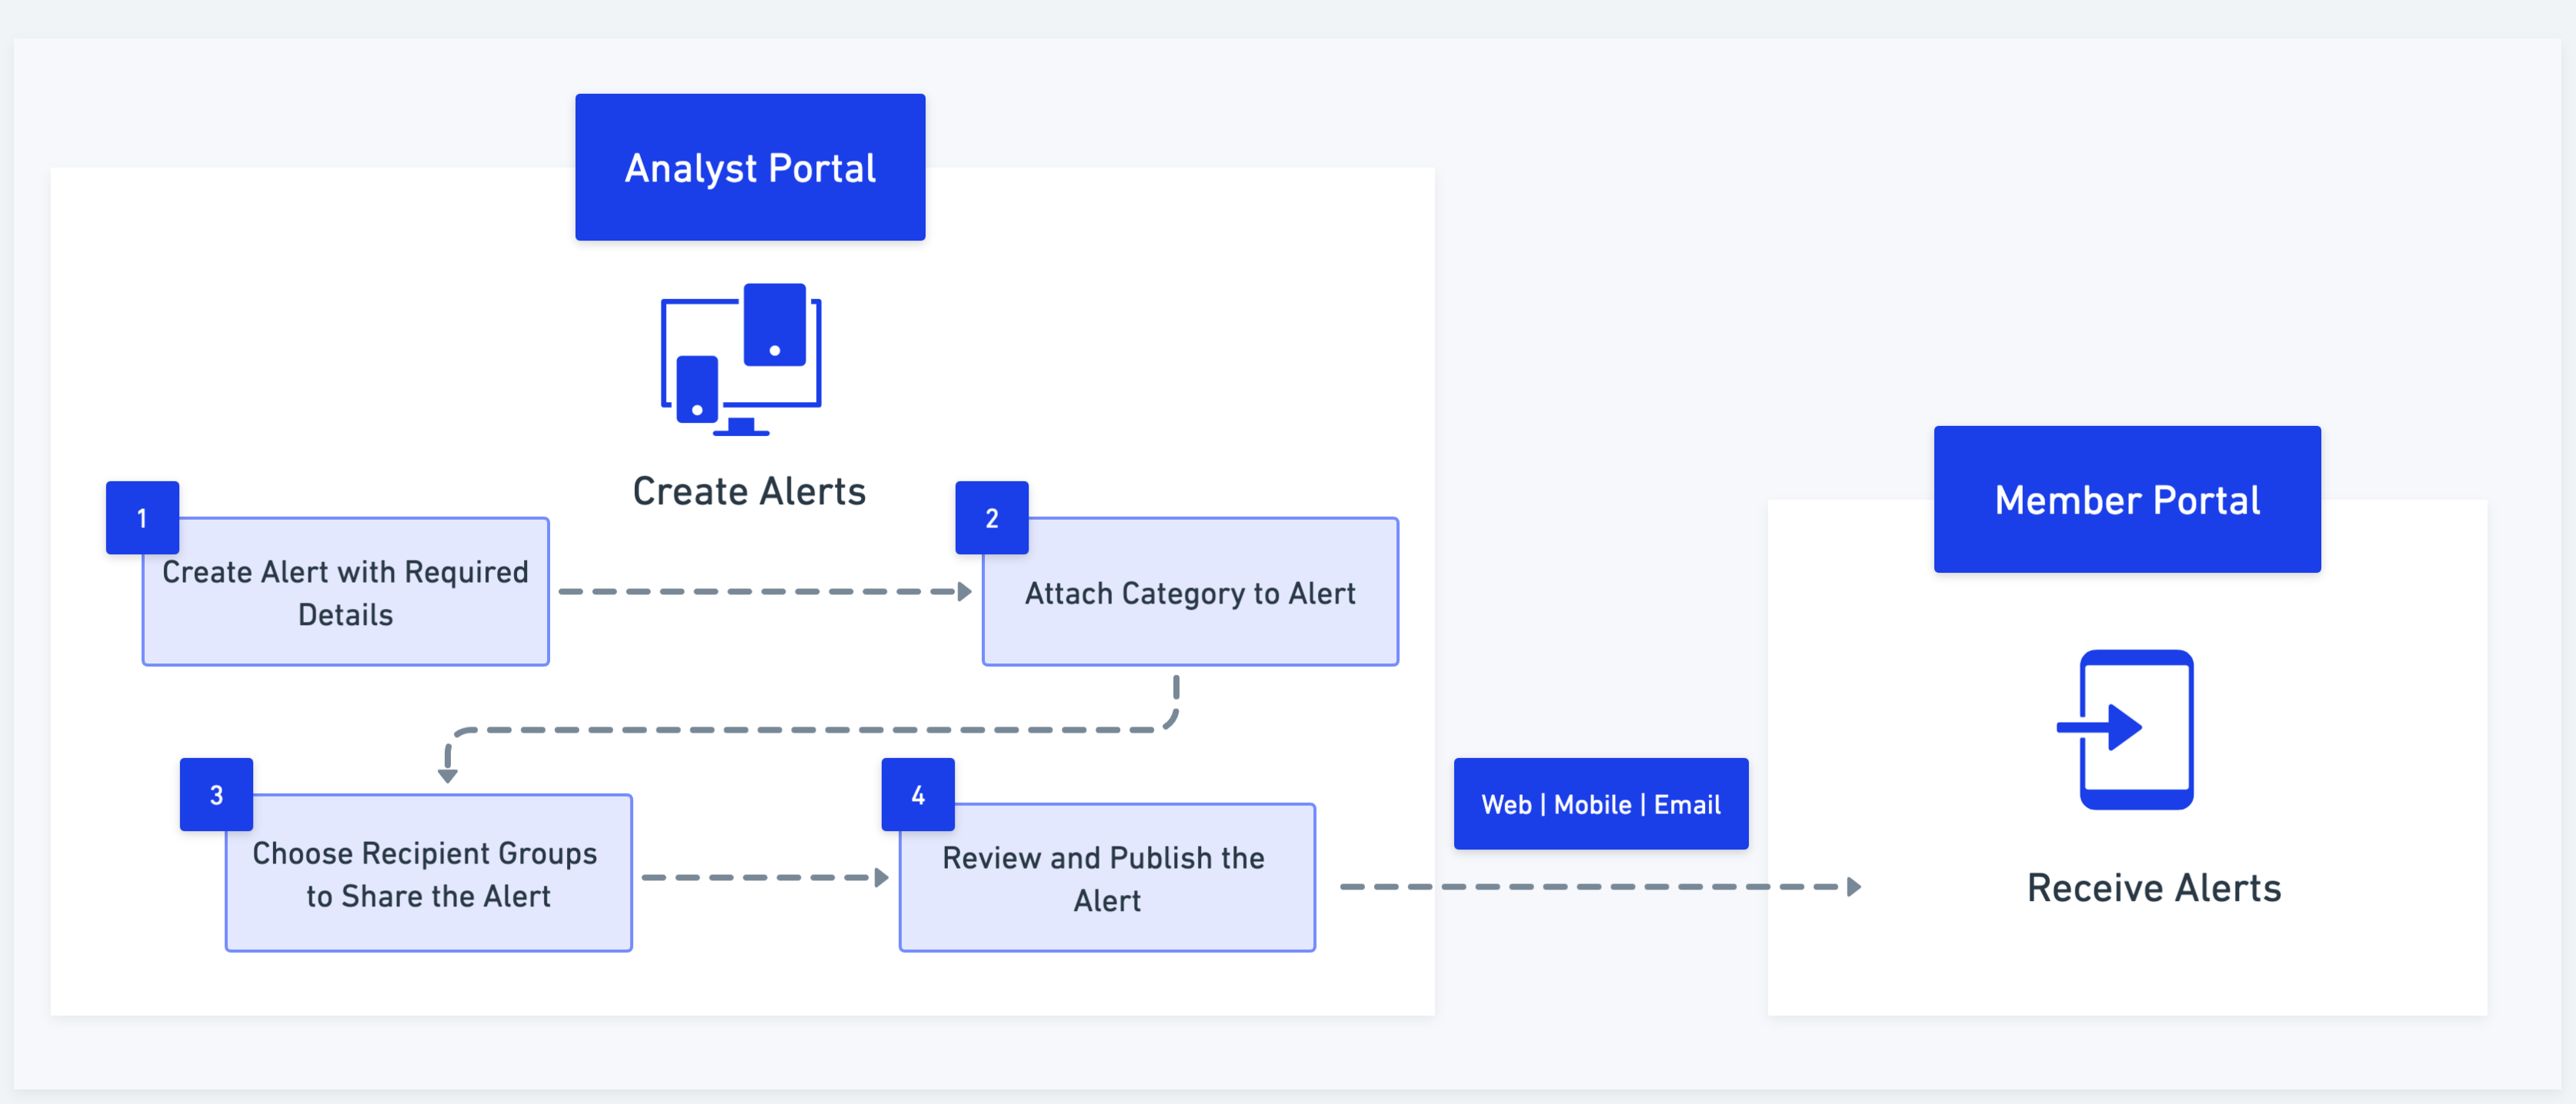2576x1104 pixels.
Task: Click downward arrowhead above Choose Recipient Groups
Action: pyautogui.click(x=448, y=775)
